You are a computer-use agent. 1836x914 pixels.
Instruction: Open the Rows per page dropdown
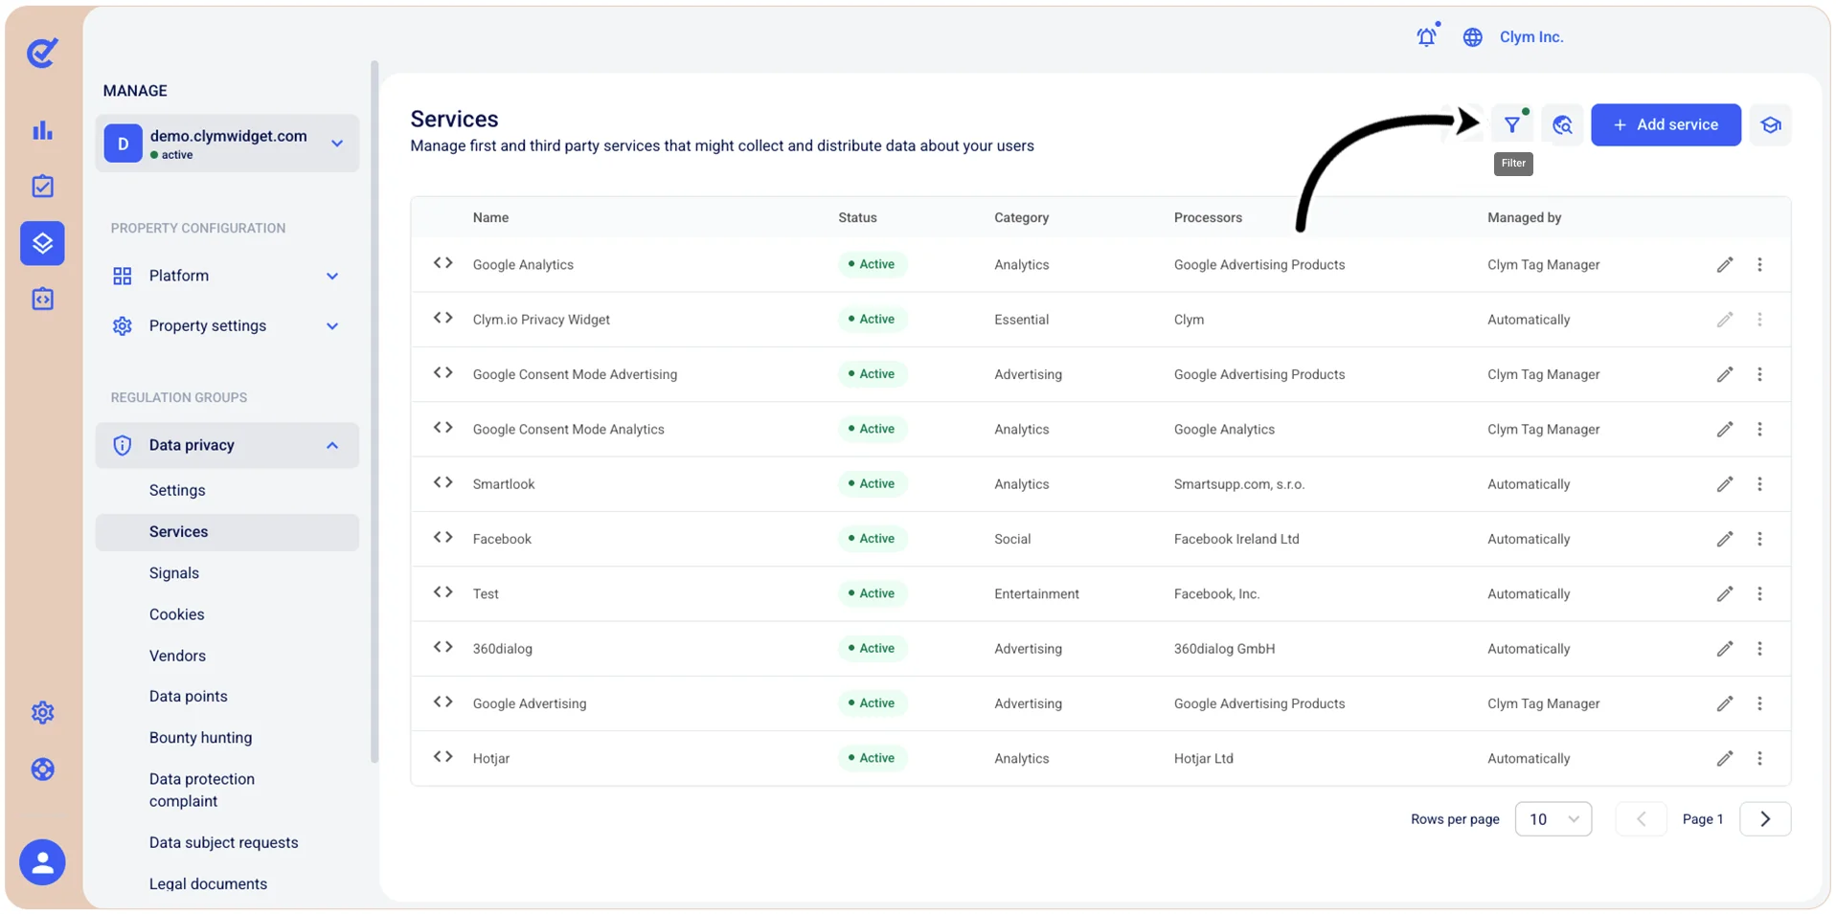coord(1553,819)
